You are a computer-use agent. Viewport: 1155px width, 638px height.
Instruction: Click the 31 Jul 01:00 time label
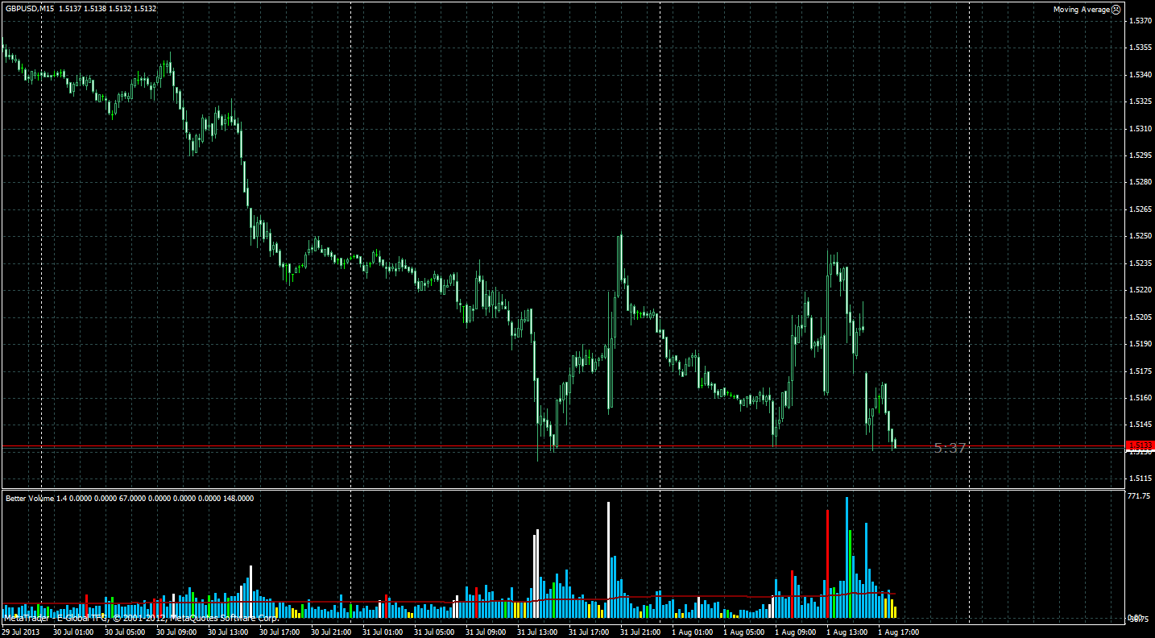[x=381, y=632]
